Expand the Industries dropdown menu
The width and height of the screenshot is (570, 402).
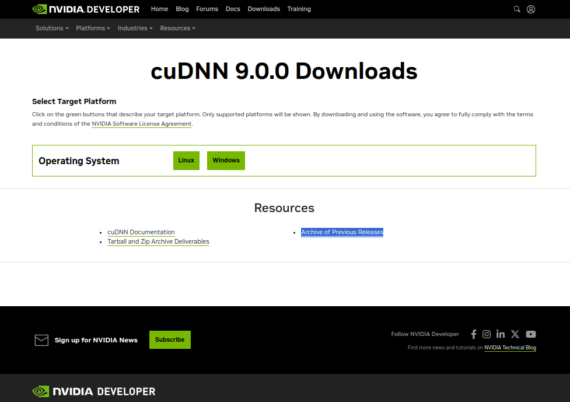pos(135,28)
